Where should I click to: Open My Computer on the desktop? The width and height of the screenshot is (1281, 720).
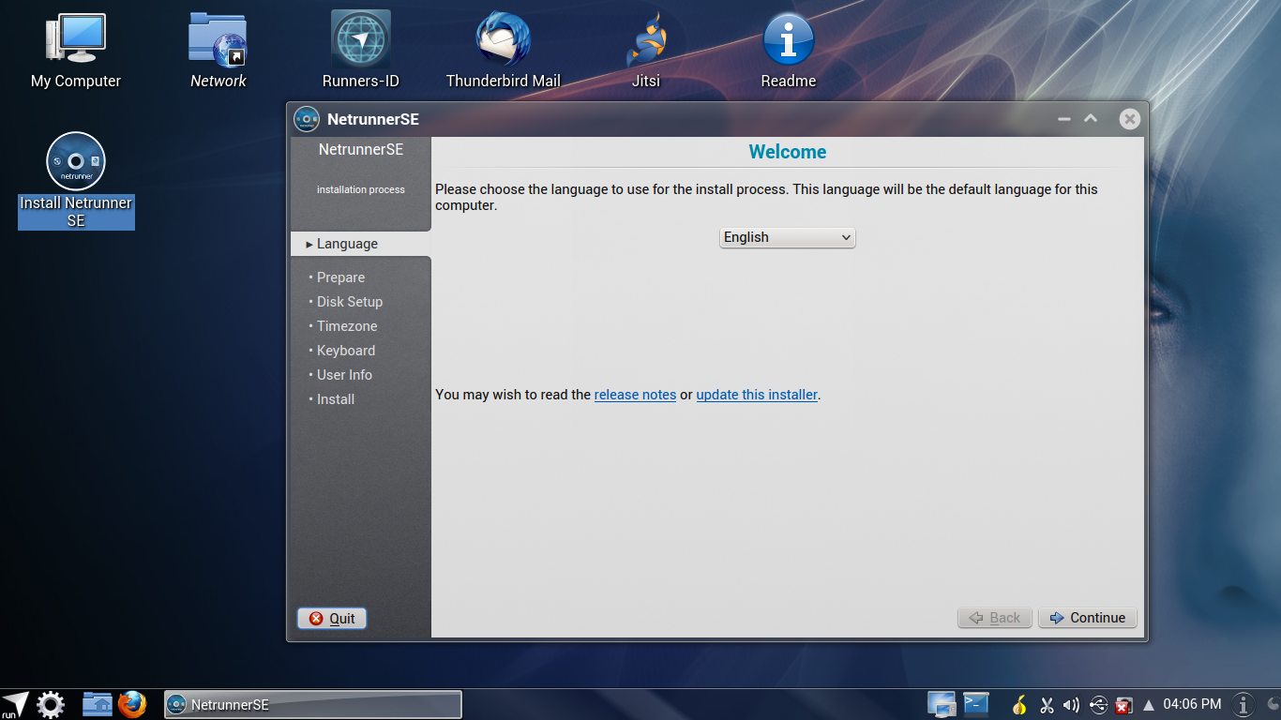[75, 37]
